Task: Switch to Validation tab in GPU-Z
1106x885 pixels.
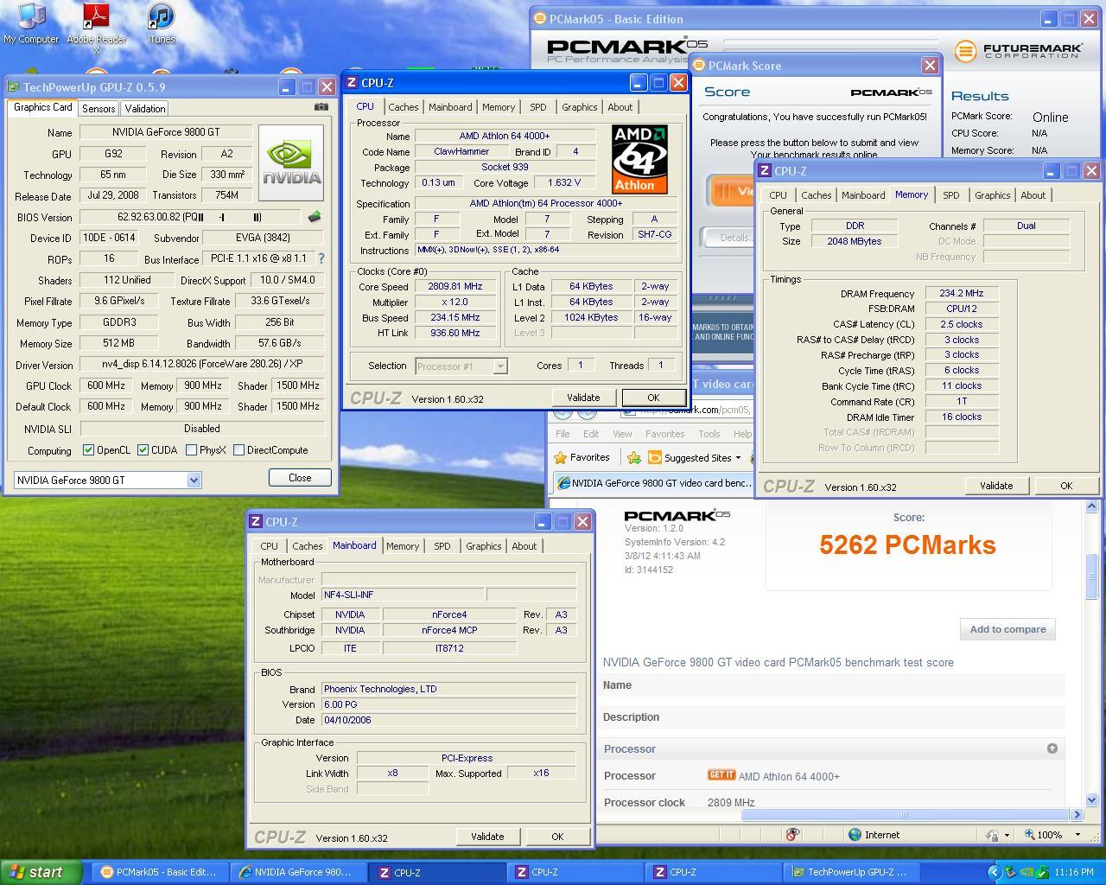Action: (x=144, y=109)
